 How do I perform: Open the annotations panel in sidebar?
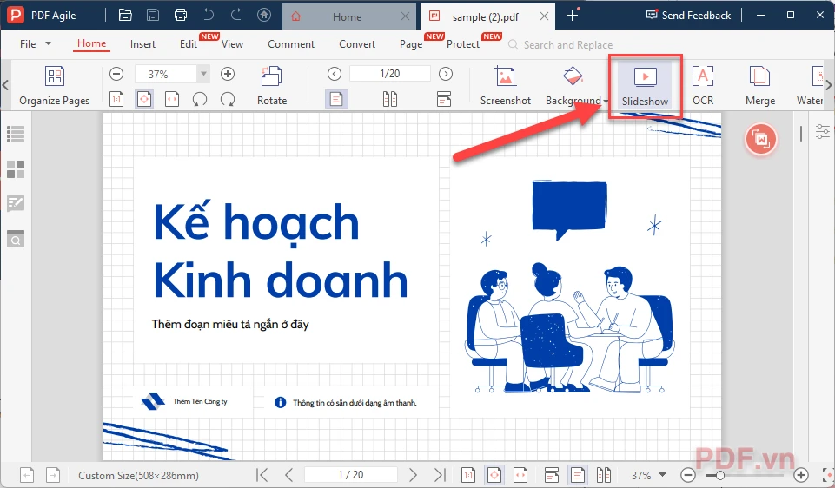(16, 203)
